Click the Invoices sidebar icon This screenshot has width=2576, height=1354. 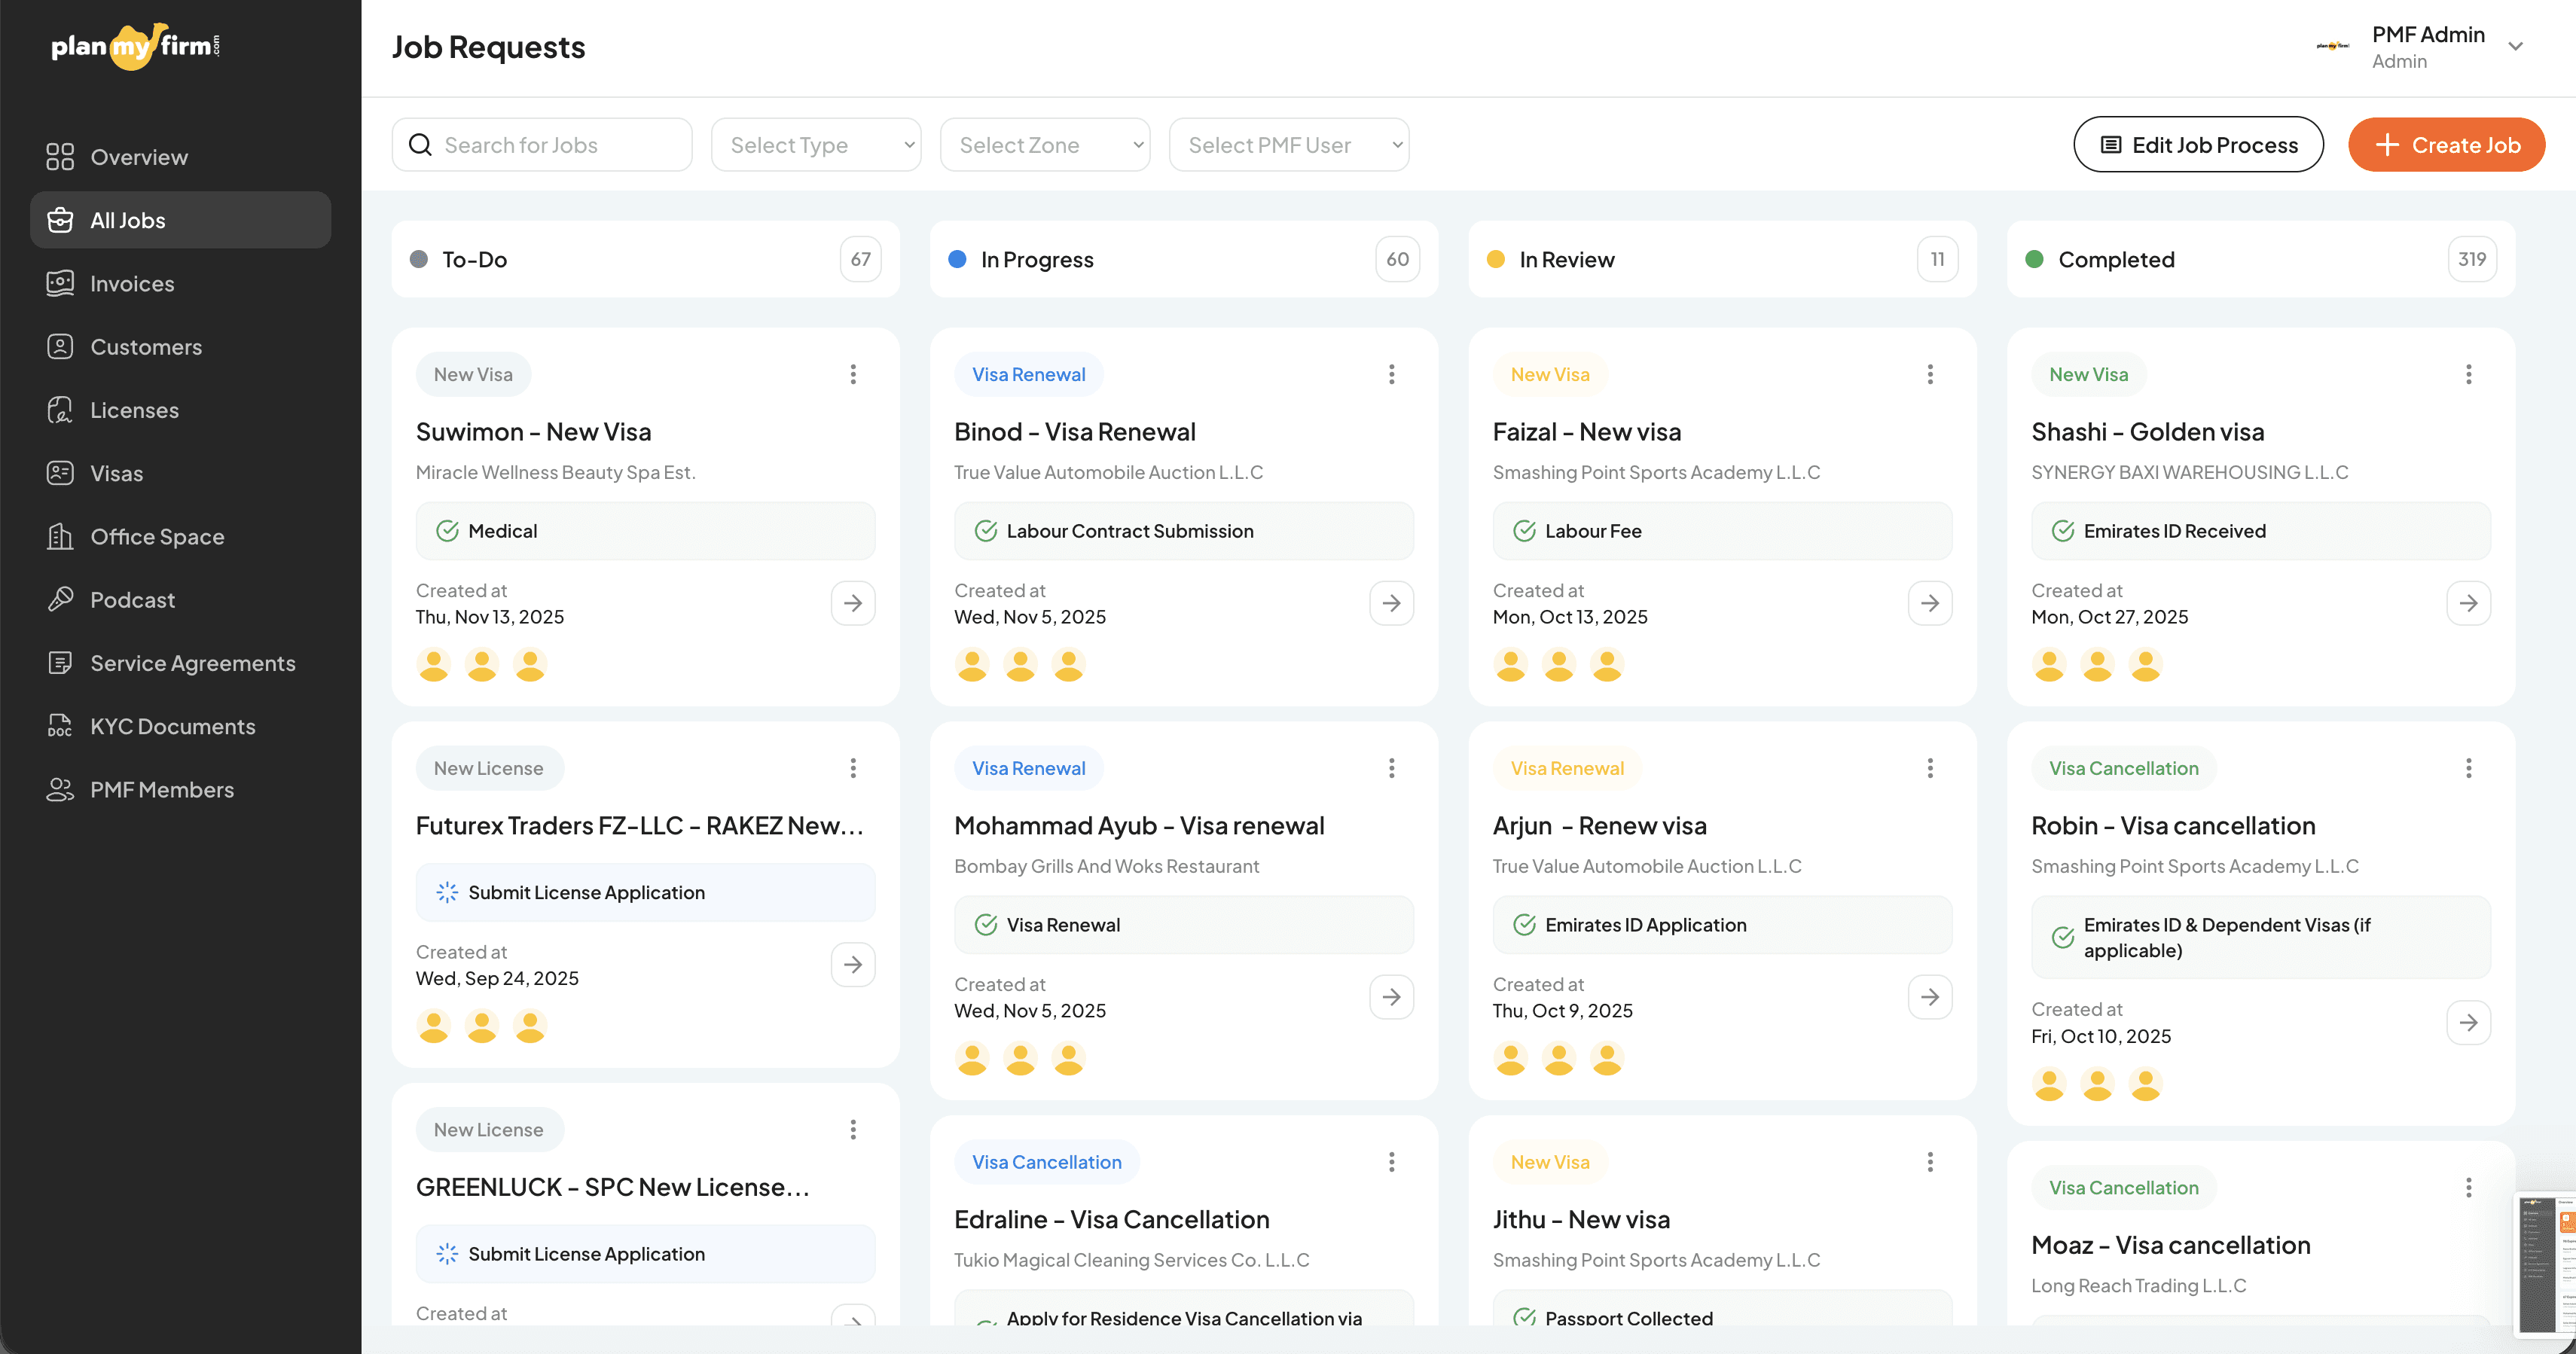click(x=60, y=283)
